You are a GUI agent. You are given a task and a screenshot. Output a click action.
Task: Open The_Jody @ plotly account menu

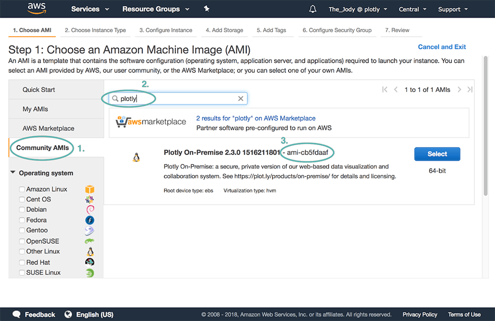click(358, 9)
